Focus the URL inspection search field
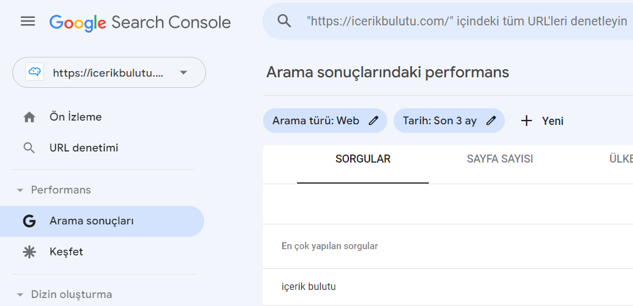Screen dimensions: 633x306 [x=448, y=21]
